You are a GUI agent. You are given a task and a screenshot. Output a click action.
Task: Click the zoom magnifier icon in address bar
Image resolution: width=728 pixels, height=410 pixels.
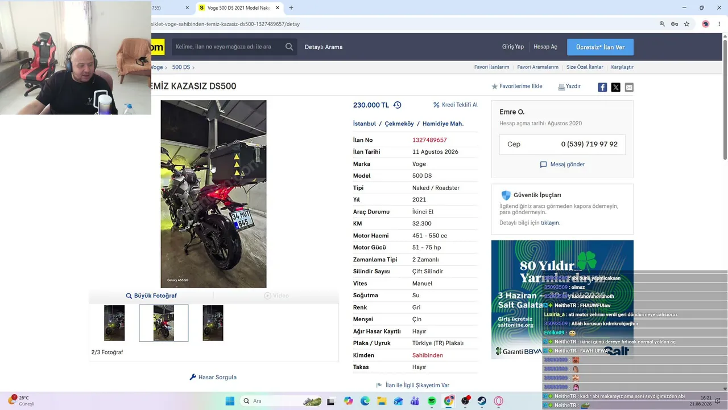(662, 24)
